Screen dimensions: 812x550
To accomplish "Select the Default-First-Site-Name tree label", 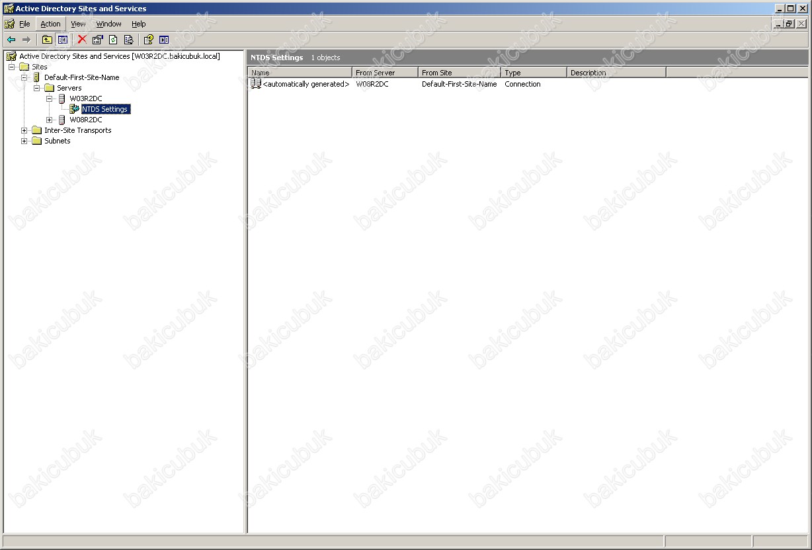I will coord(82,77).
